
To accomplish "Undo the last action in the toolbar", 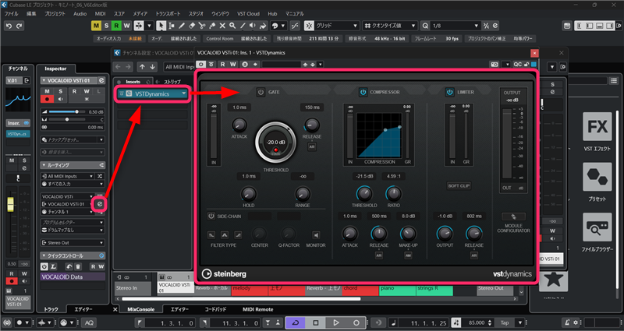I will 9,26.
